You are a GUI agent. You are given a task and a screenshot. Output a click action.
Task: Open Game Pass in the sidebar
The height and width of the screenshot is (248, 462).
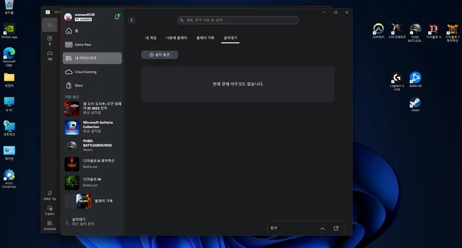click(92, 44)
